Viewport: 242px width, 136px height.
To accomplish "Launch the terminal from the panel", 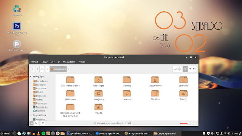I will 14,133.
